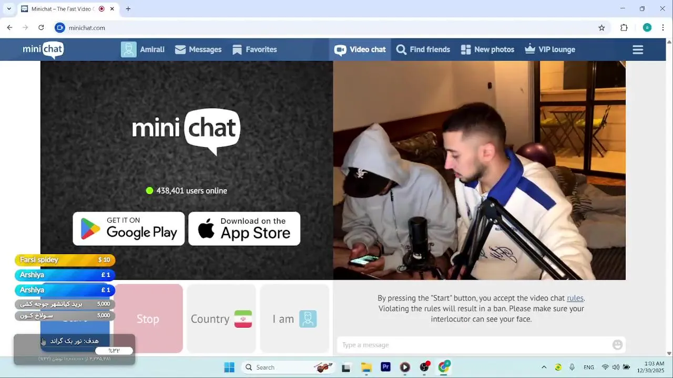Click the recording indicator on the Minichat tab

tap(101, 9)
